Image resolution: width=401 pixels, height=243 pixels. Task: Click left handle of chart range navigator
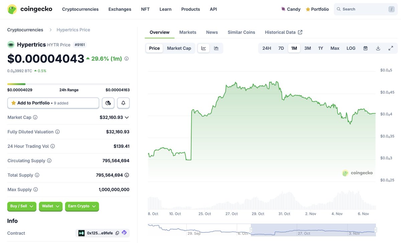tap(251, 230)
